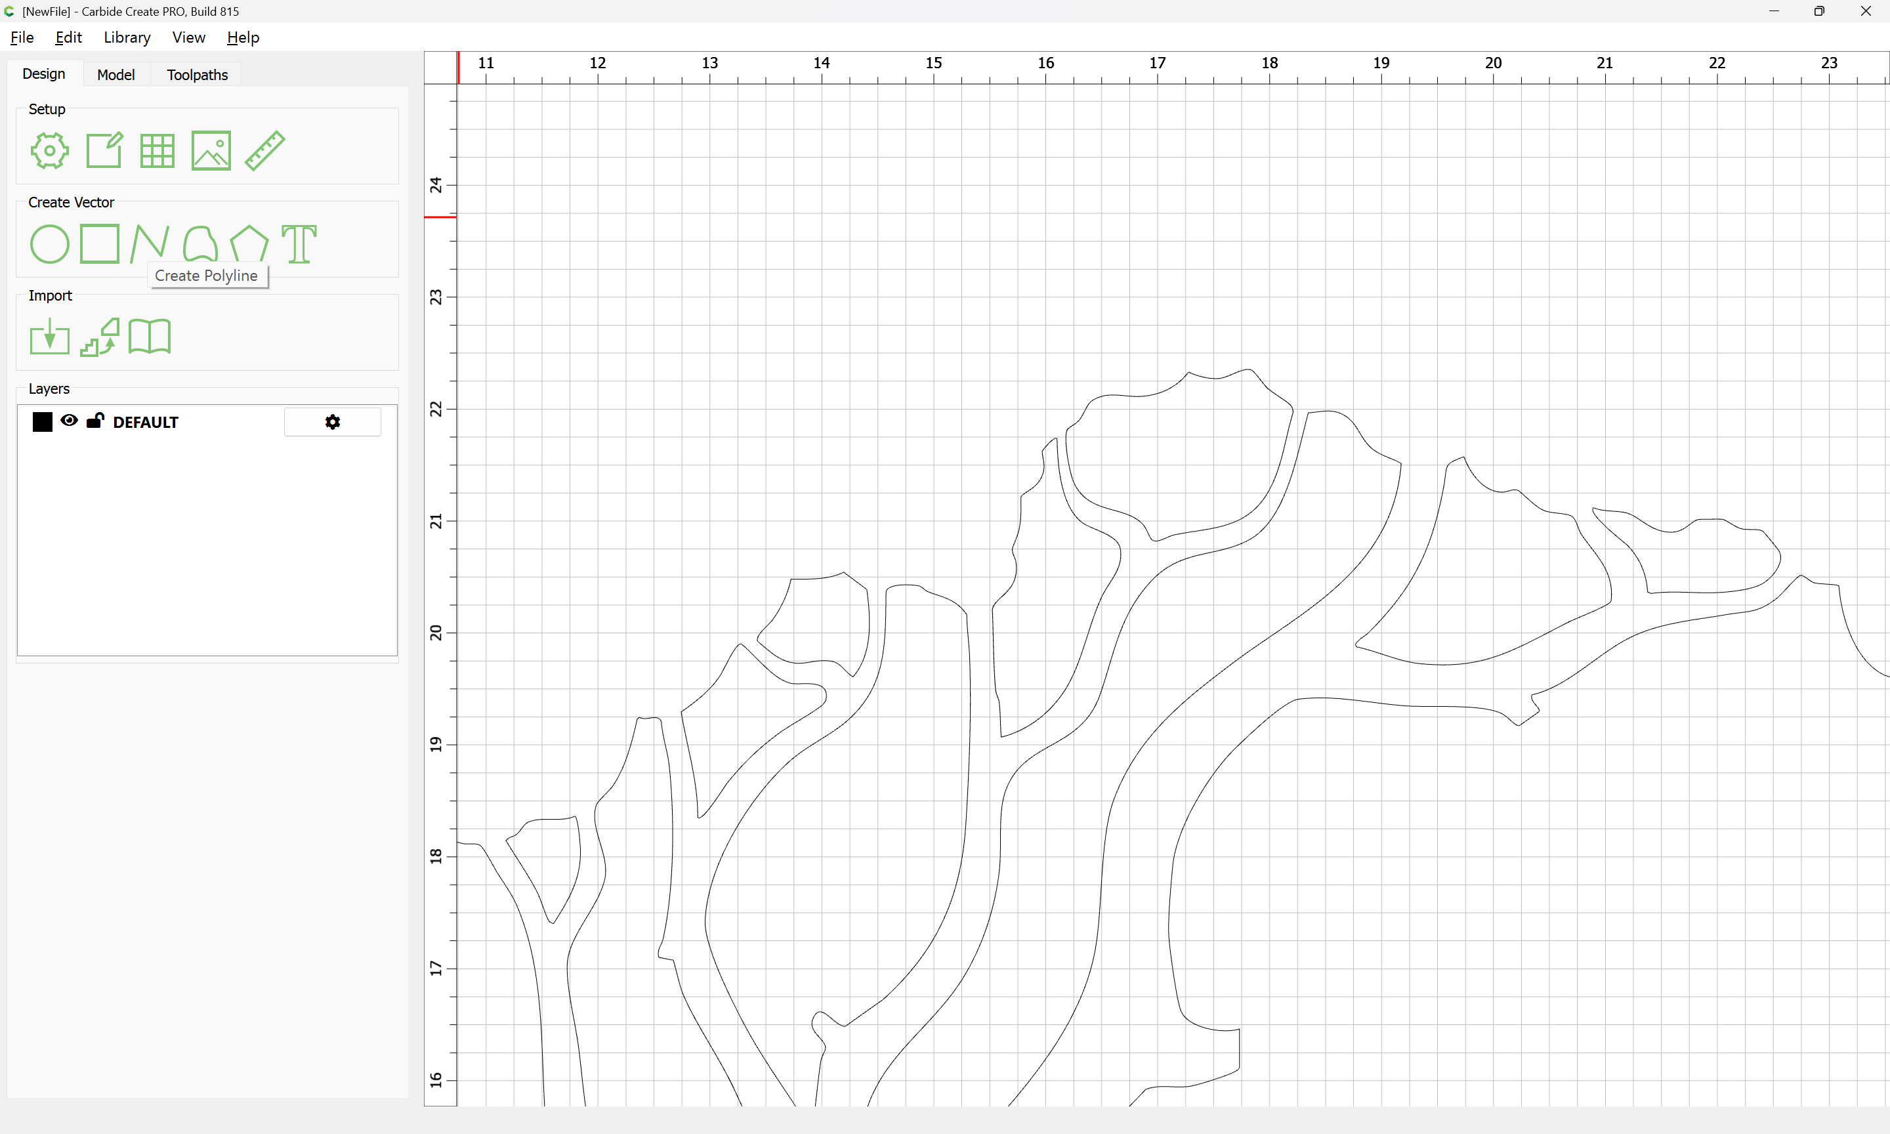
Task: Toggle lock on DEFAULT layer
Action: tap(96, 421)
